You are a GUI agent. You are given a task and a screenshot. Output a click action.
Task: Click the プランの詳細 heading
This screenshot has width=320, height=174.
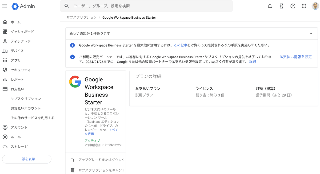[148, 76]
